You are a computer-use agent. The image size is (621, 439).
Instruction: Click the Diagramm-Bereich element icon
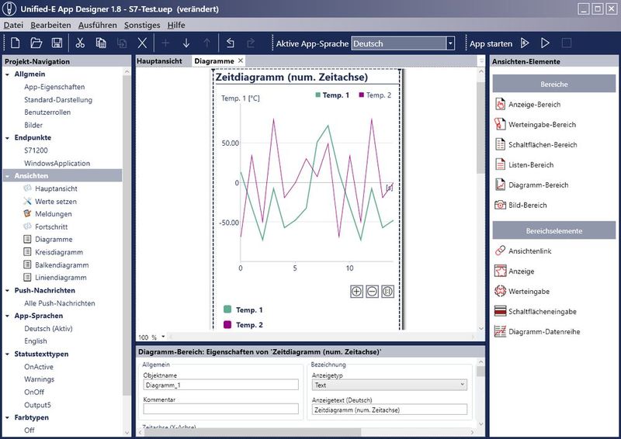point(501,185)
